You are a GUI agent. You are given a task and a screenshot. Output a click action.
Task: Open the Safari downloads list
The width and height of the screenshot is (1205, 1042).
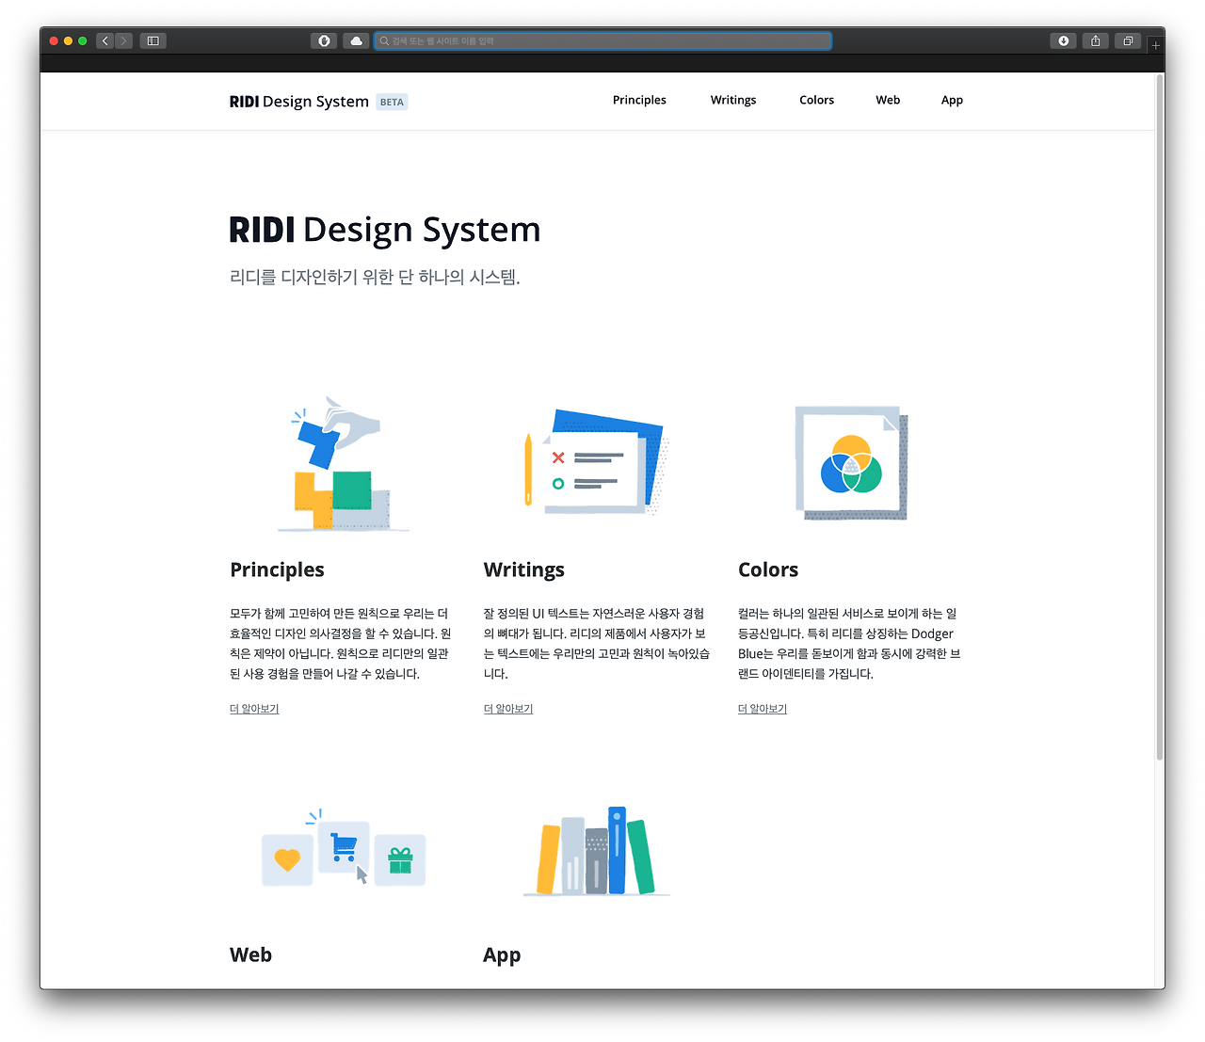point(1063,40)
